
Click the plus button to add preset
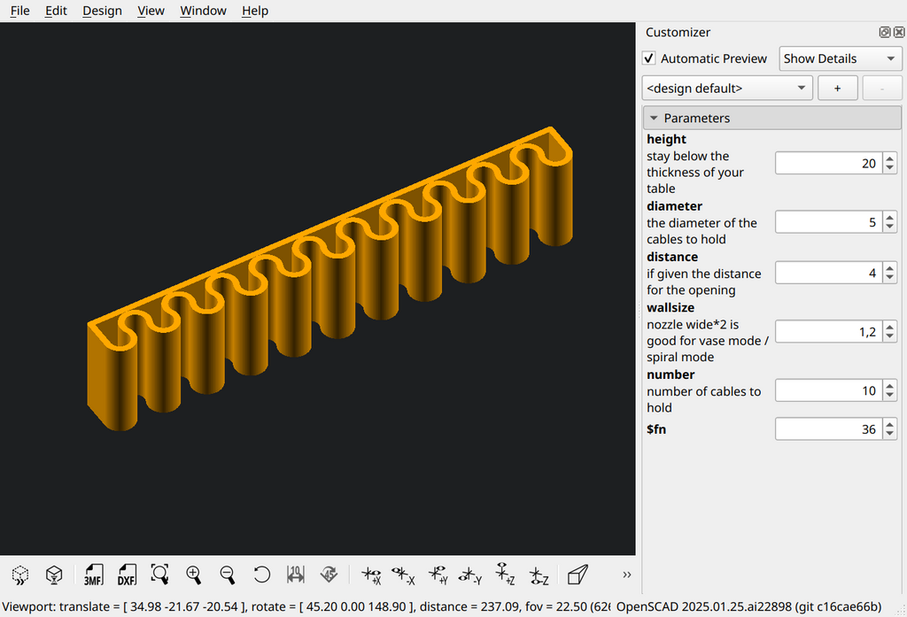click(x=837, y=88)
